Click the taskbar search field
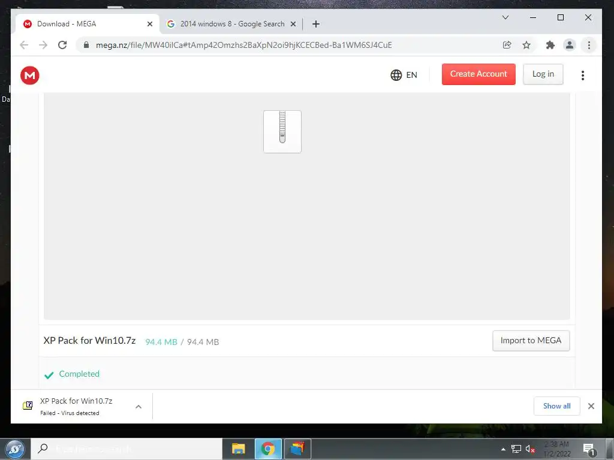The width and height of the screenshot is (614, 460). (127, 449)
